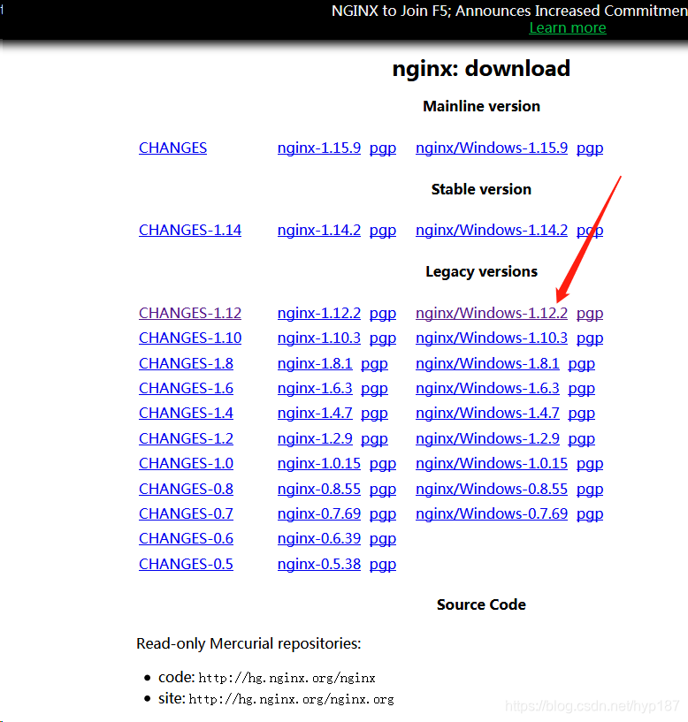Download nginx/Windows-1.4.7
The width and height of the screenshot is (688, 722).
487,413
